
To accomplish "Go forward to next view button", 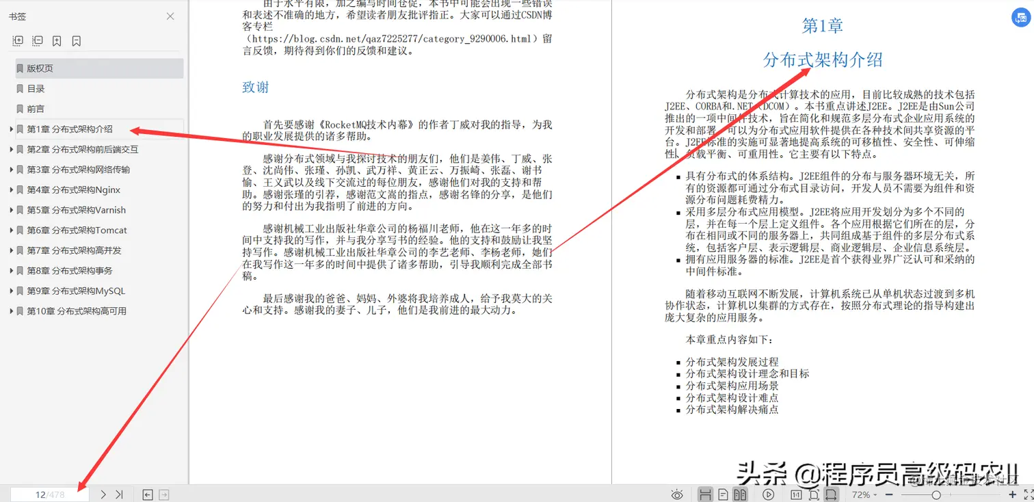I will coord(163,494).
